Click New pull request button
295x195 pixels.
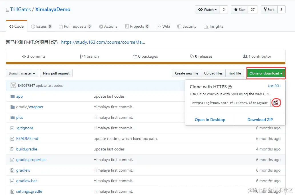[56, 73]
